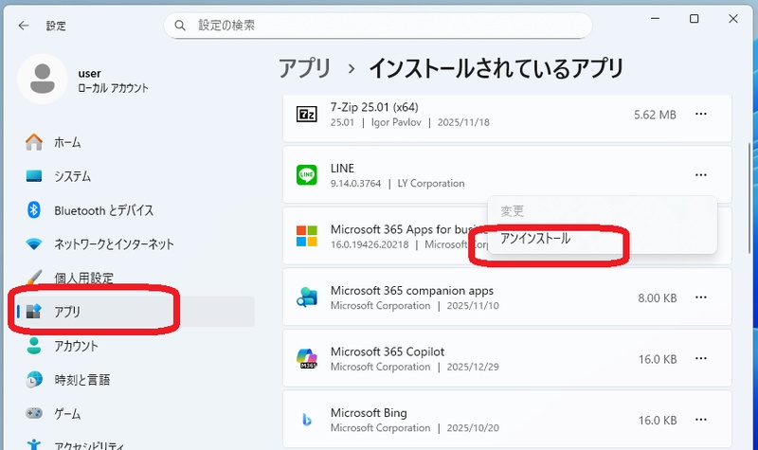Screen dimensions: 758x450
Task: Click the apps list scrollbar
Action: click(x=749, y=200)
